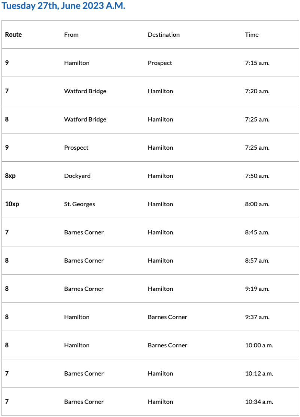Select the 7:20 a.m. time cell
The height and width of the screenshot is (417, 300).
pos(257,91)
